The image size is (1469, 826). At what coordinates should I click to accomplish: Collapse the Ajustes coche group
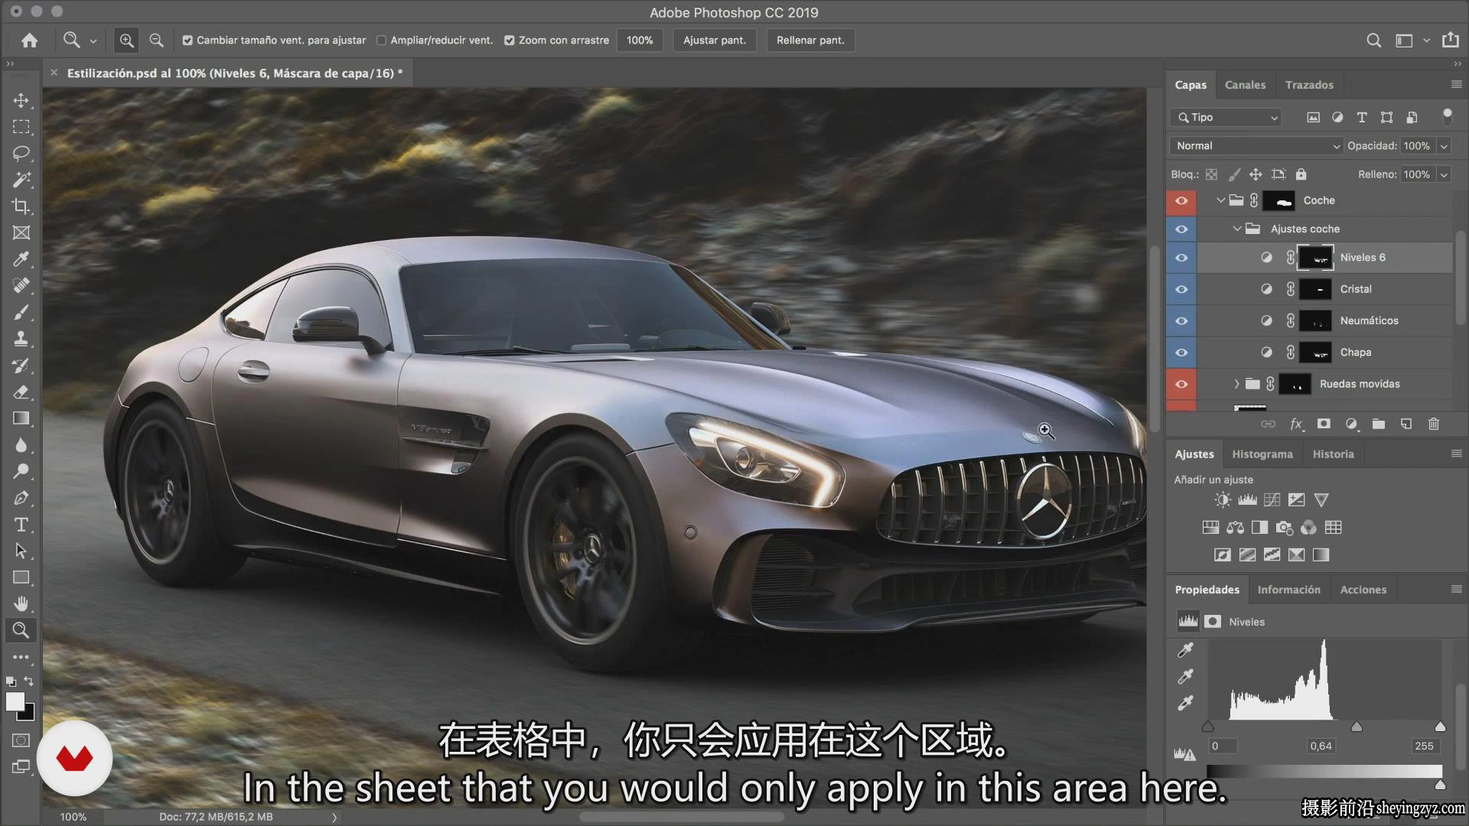point(1236,229)
